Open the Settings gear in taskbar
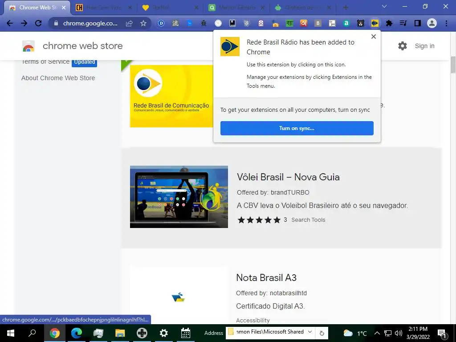 (x=164, y=333)
